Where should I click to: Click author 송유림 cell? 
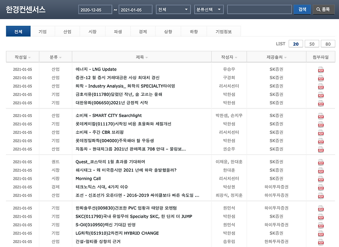229,242
